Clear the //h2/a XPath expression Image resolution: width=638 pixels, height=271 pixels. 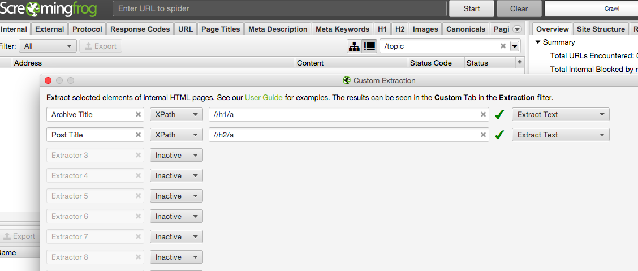pyautogui.click(x=483, y=135)
